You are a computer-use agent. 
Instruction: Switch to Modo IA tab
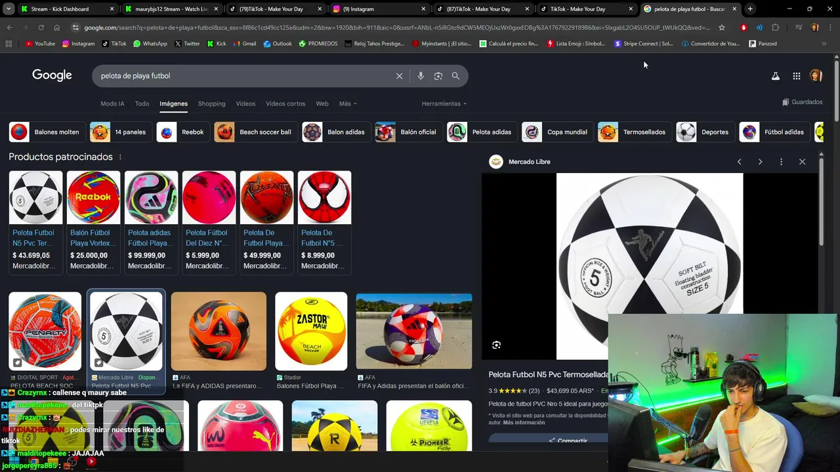[x=112, y=104]
